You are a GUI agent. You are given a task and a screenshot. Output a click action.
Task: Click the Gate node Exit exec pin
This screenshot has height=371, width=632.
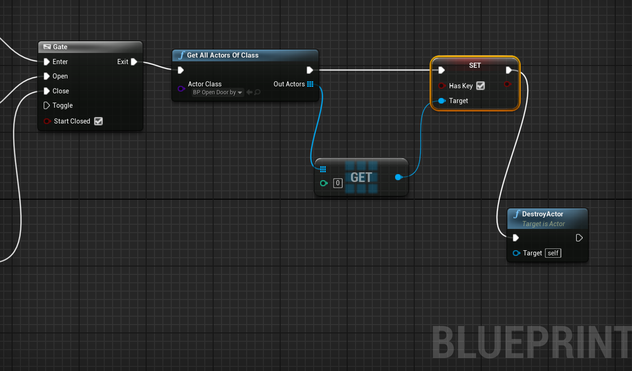pyautogui.click(x=134, y=62)
